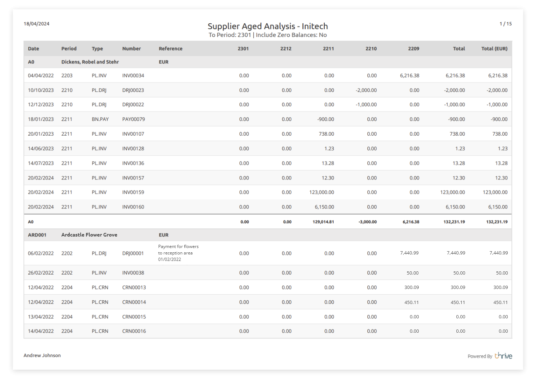Click debit journal DRJ00023
This screenshot has width=536, height=379.
tap(133, 90)
